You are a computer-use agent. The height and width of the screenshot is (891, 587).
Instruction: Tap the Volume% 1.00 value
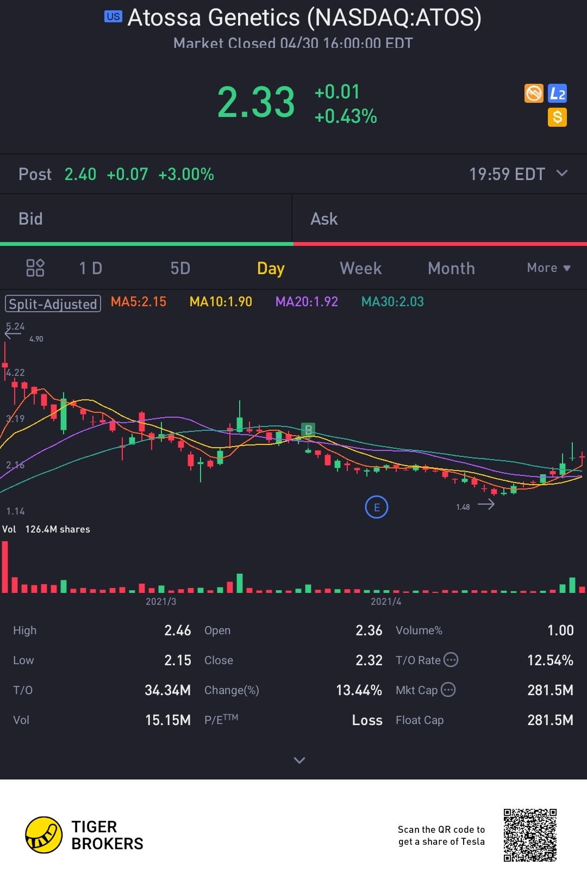click(x=560, y=630)
